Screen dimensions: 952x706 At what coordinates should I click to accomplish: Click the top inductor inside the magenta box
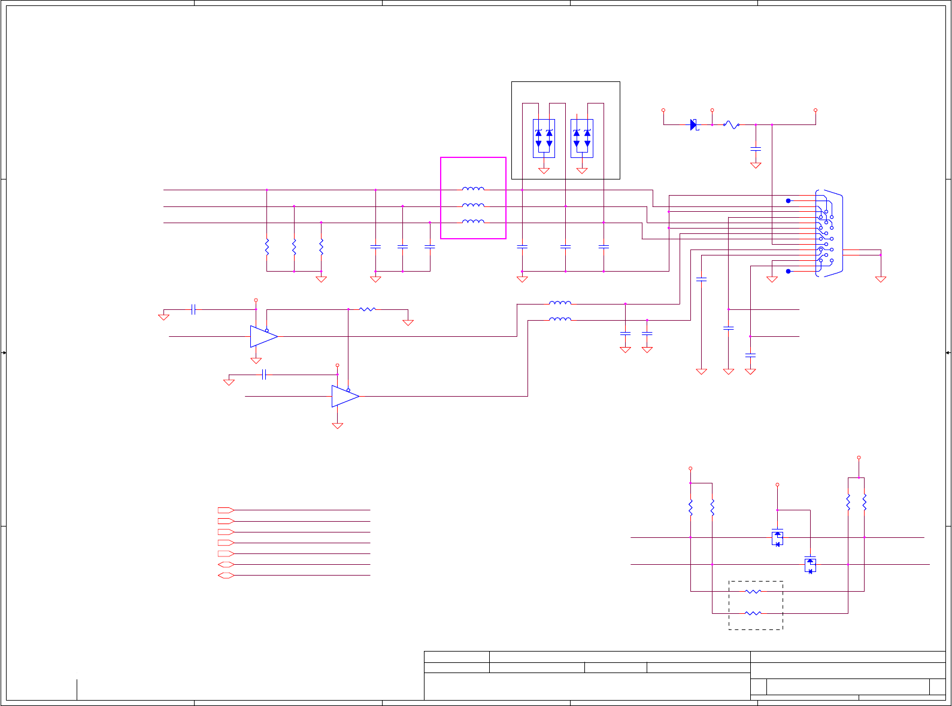pyautogui.click(x=473, y=189)
